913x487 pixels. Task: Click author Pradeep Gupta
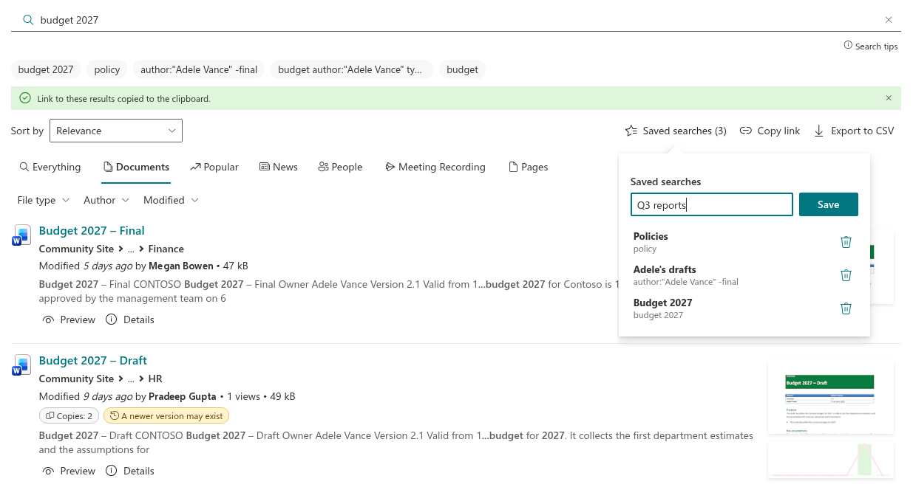[x=183, y=396]
